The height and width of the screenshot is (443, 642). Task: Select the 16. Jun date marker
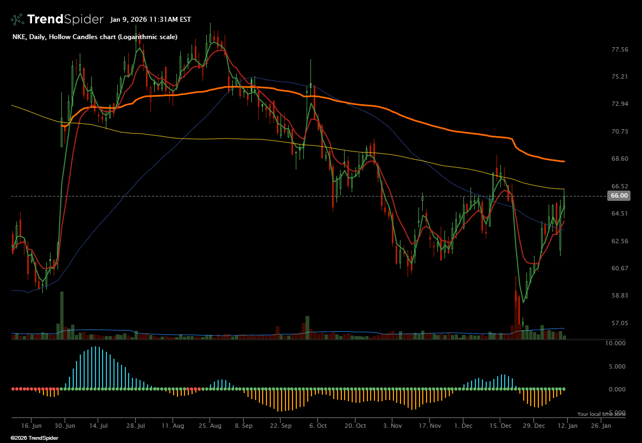(x=32, y=426)
